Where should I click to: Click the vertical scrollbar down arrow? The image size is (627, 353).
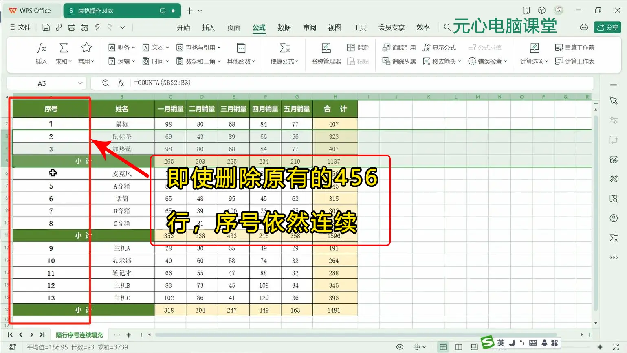(x=596, y=323)
